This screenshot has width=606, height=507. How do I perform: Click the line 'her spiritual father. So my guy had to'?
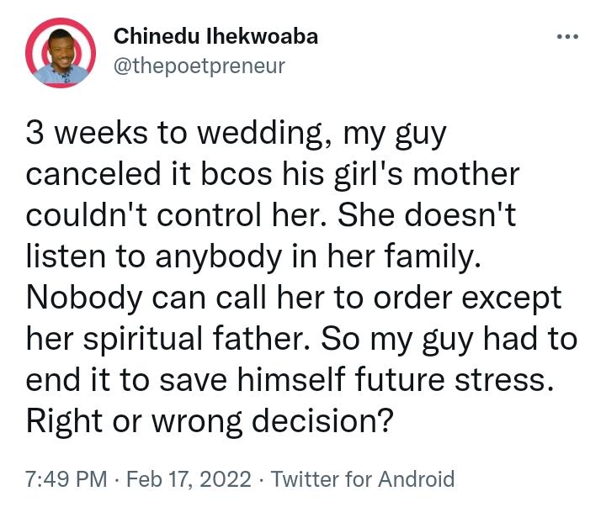302,341
